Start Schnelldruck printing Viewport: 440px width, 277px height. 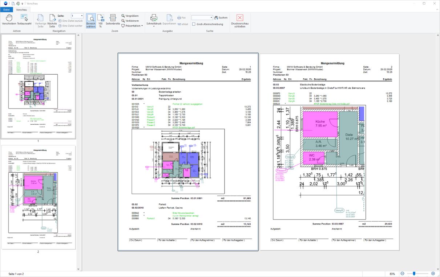pyautogui.click(x=154, y=20)
